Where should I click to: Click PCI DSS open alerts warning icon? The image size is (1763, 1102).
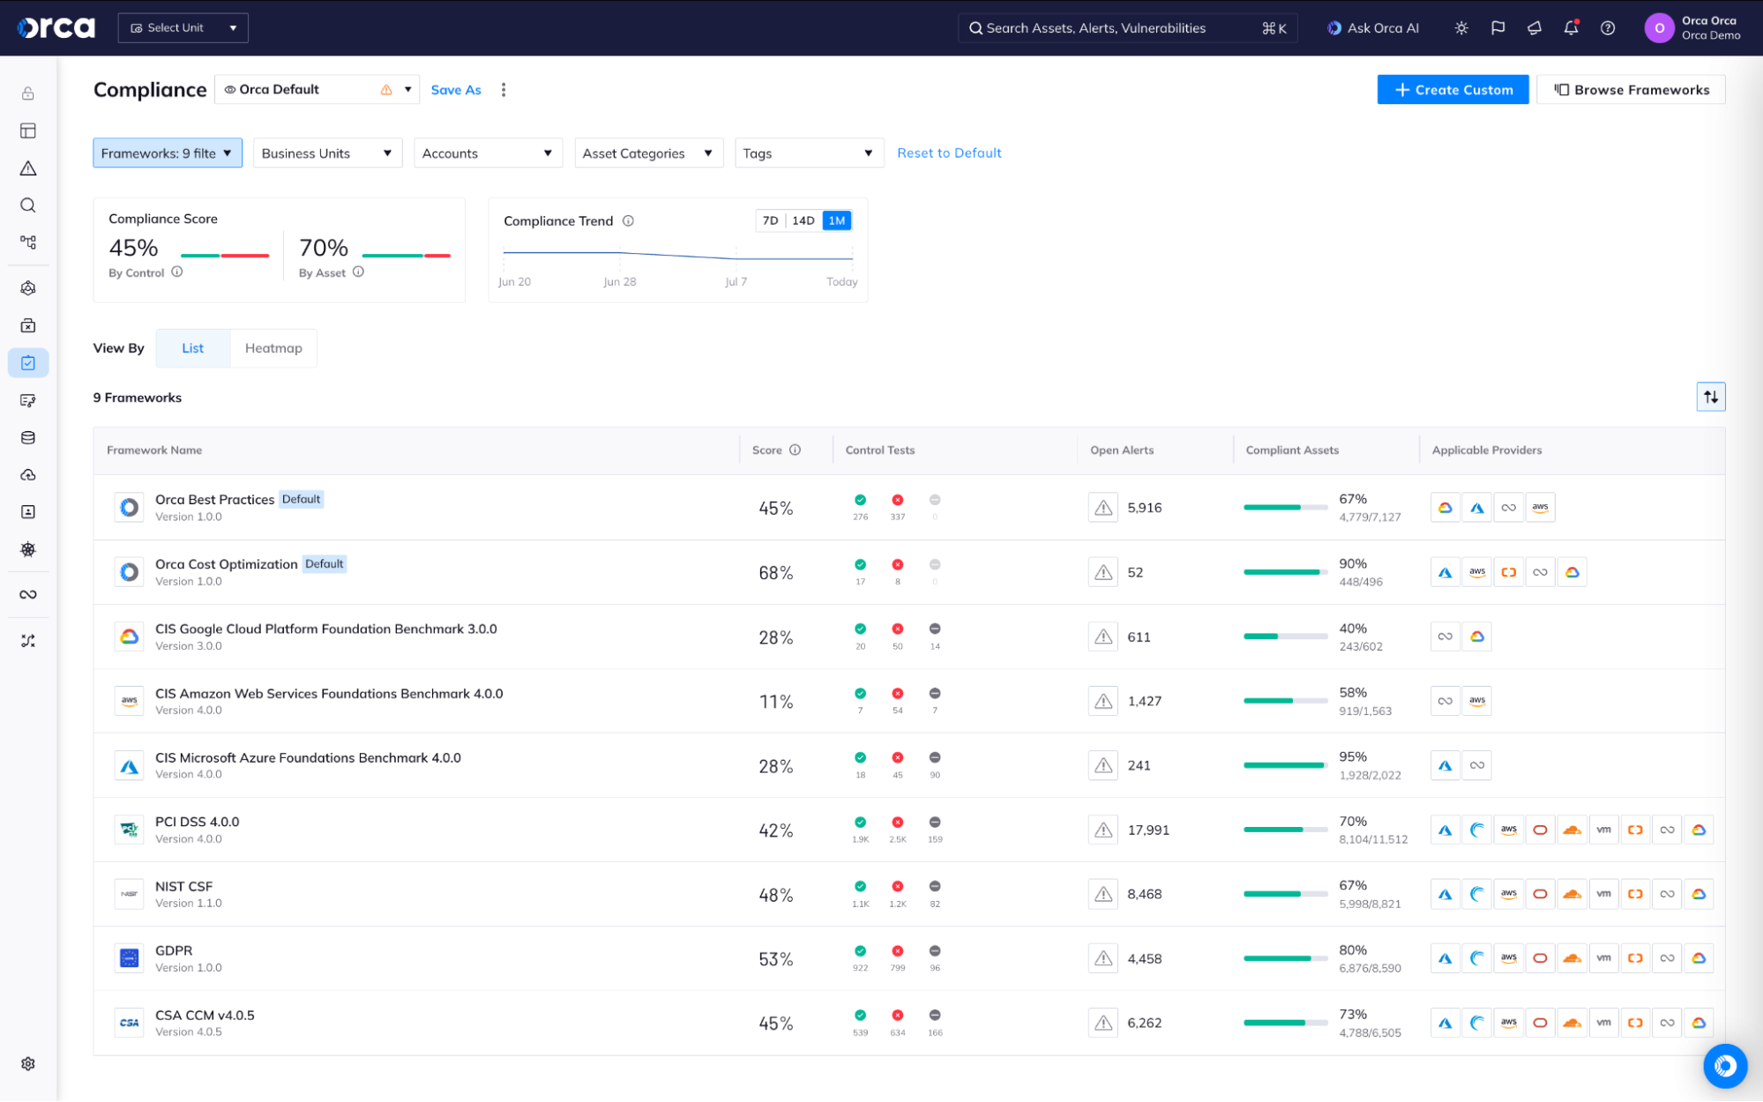(1103, 830)
